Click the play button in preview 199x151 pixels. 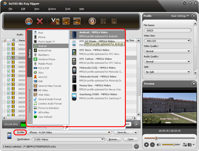pyautogui.click(x=146, y=145)
